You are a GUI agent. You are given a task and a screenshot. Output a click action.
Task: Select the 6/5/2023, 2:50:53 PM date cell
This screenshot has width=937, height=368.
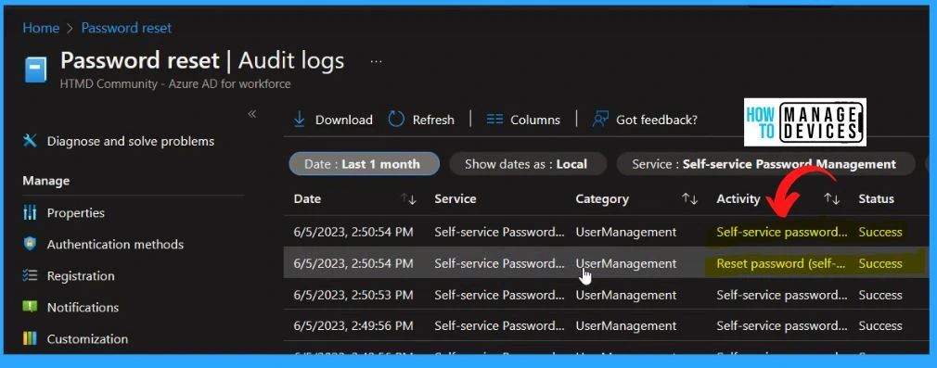point(353,295)
